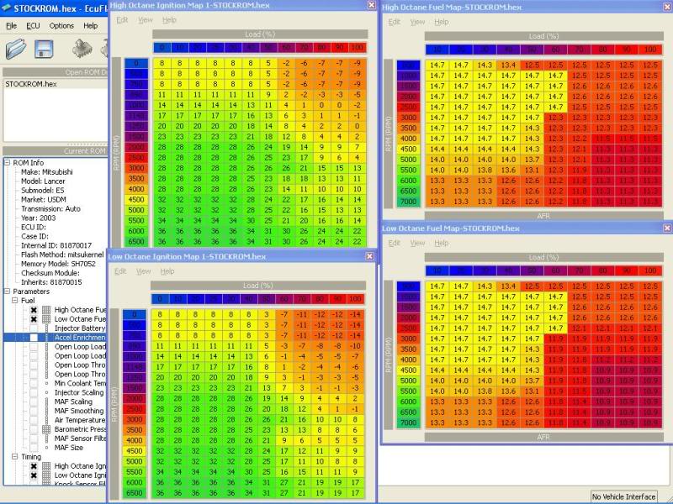Close the High Octane Fuel Map window
This screenshot has height=504, width=673.
667,7
